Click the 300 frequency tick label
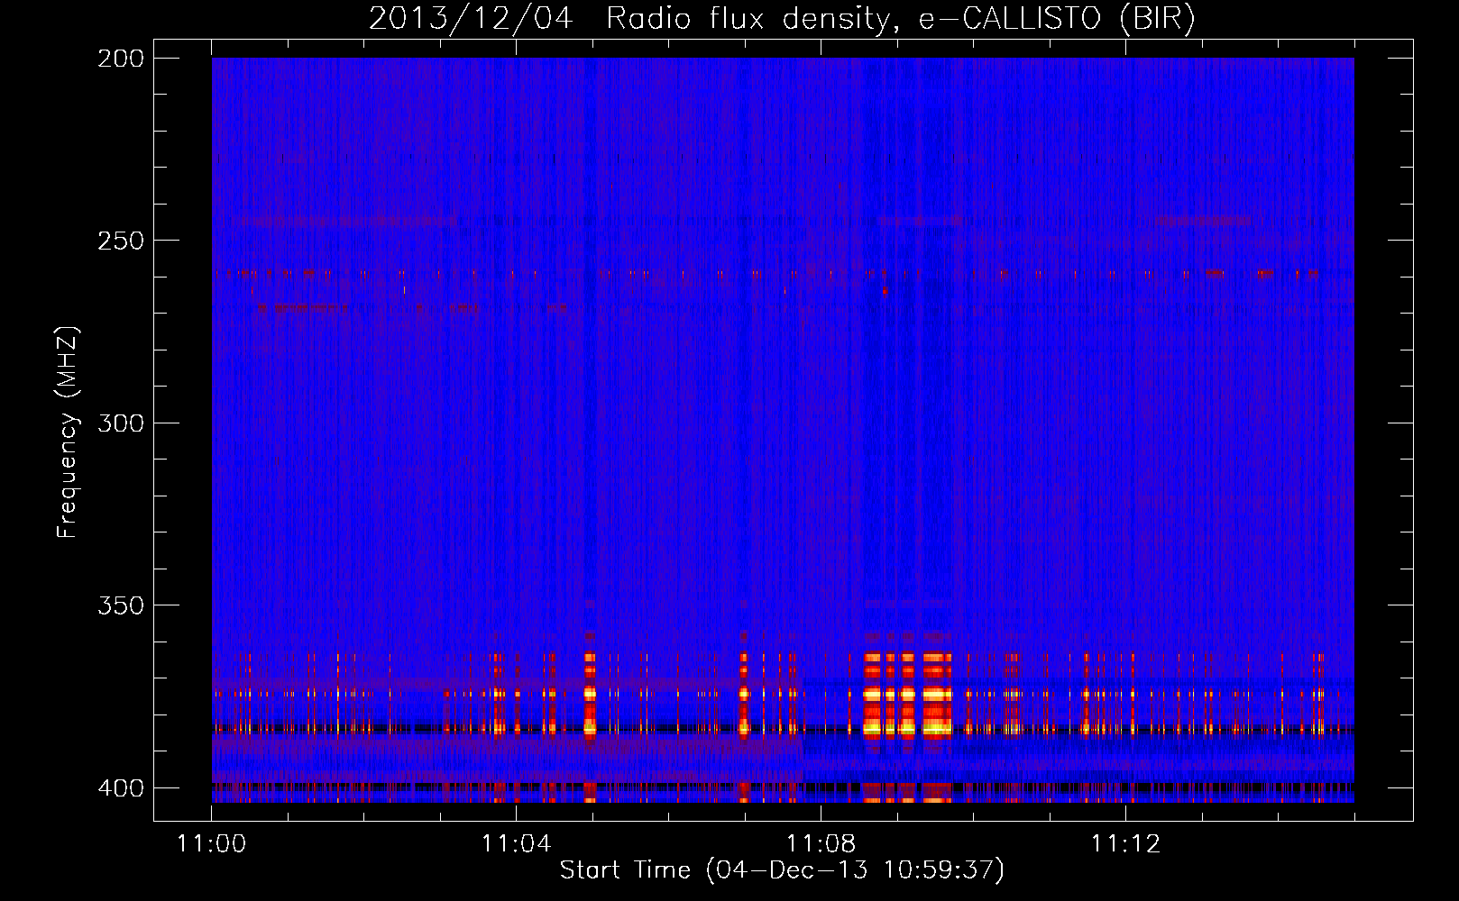The height and width of the screenshot is (901, 1459). coord(120,423)
